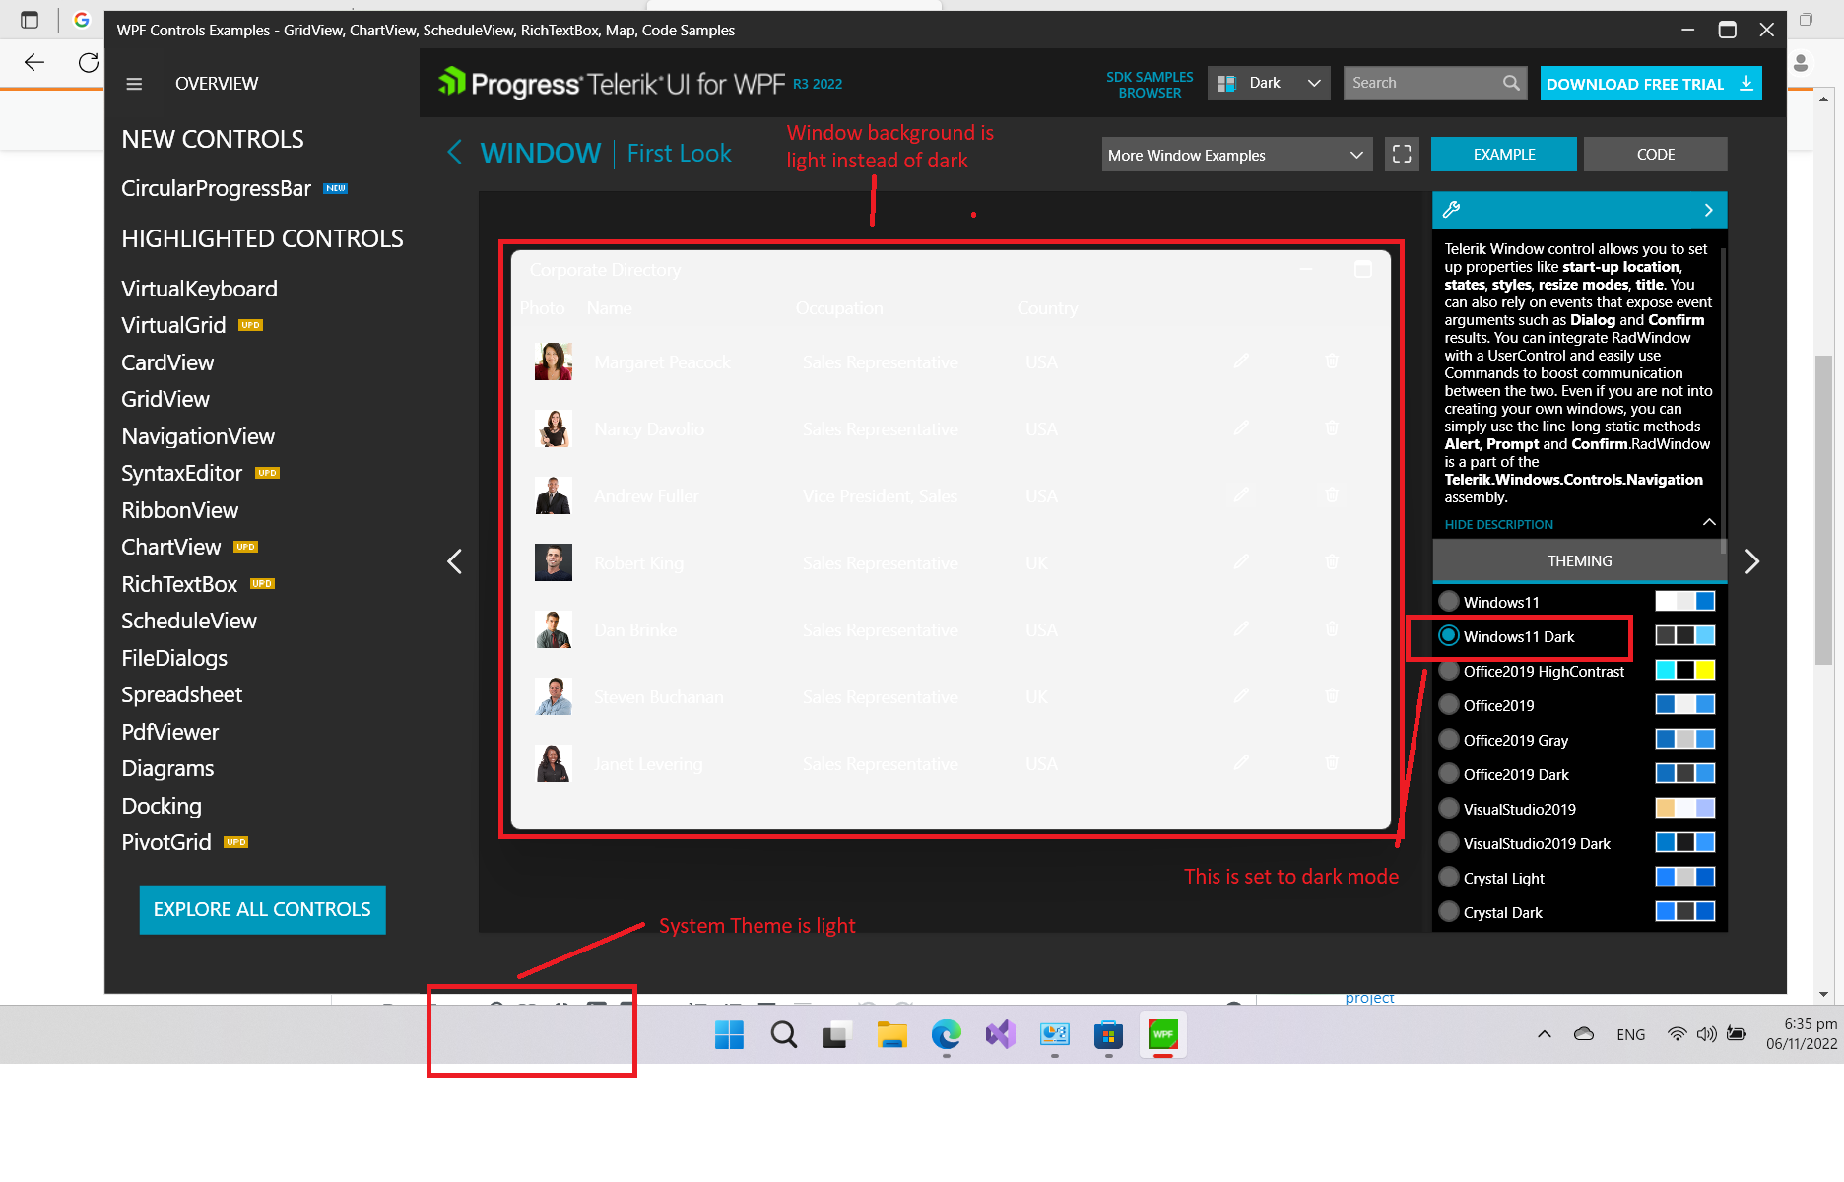Collapse description with Hide Description

(x=1498, y=524)
